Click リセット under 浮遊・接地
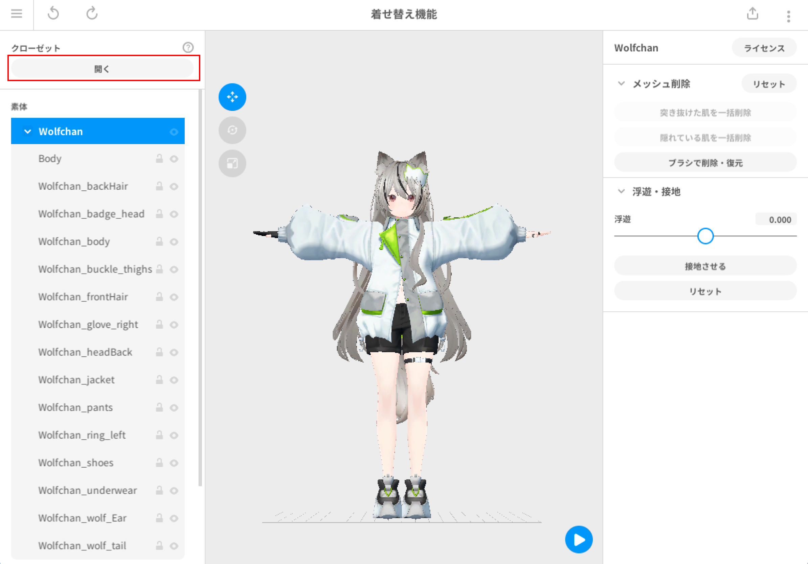 point(705,291)
